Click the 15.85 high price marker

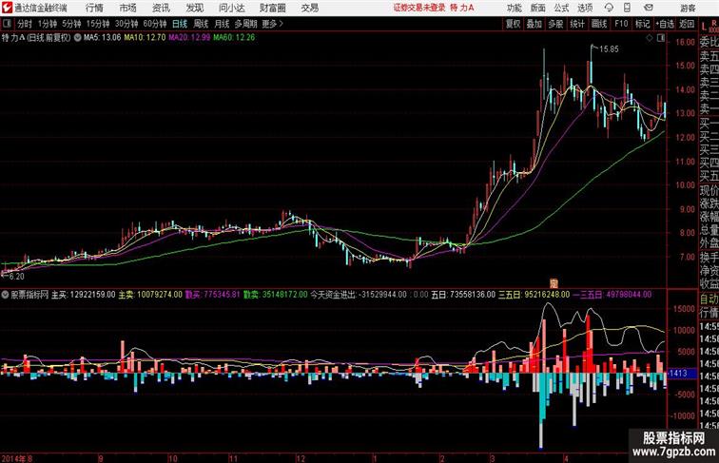[x=609, y=49]
